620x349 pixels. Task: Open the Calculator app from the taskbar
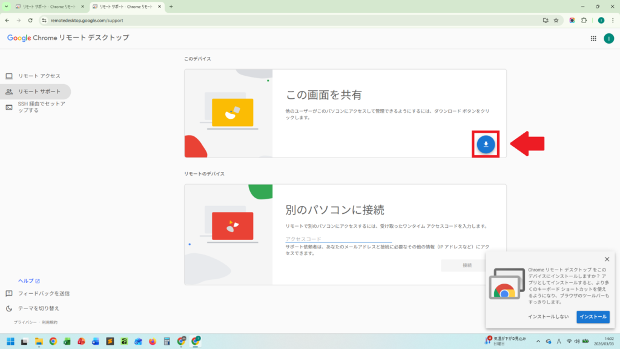pos(167,341)
